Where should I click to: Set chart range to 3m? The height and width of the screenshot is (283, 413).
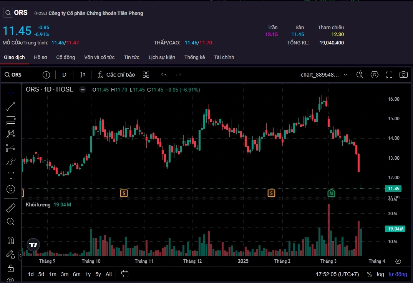coord(65,274)
